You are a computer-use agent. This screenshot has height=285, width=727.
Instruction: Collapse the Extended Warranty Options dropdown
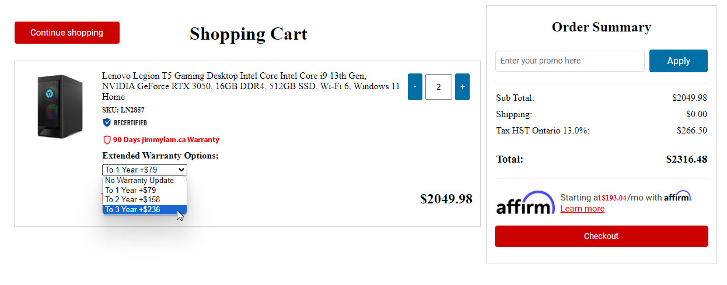pyautogui.click(x=144, y=170)
